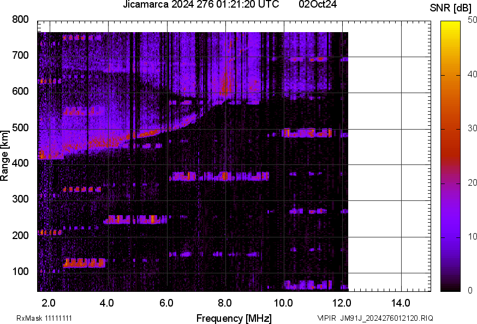Click the frequency tick label "8.0"
Viewport: 477px width, 324px height.
[x=224, y=303]
